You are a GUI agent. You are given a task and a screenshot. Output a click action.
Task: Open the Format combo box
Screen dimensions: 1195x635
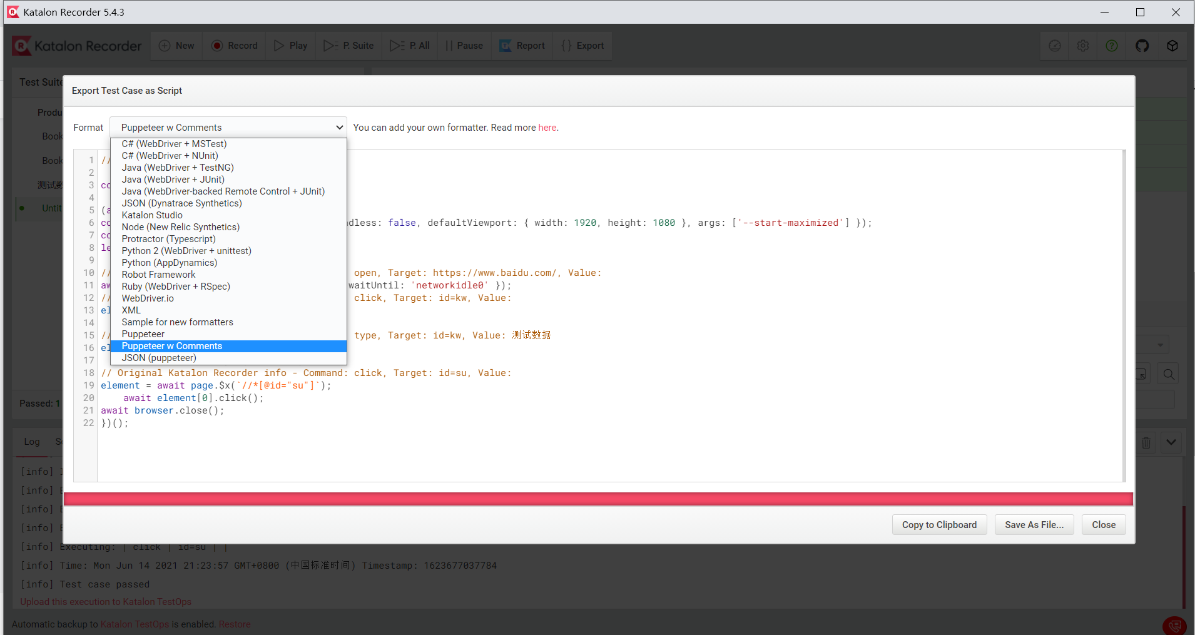[228, 128]
